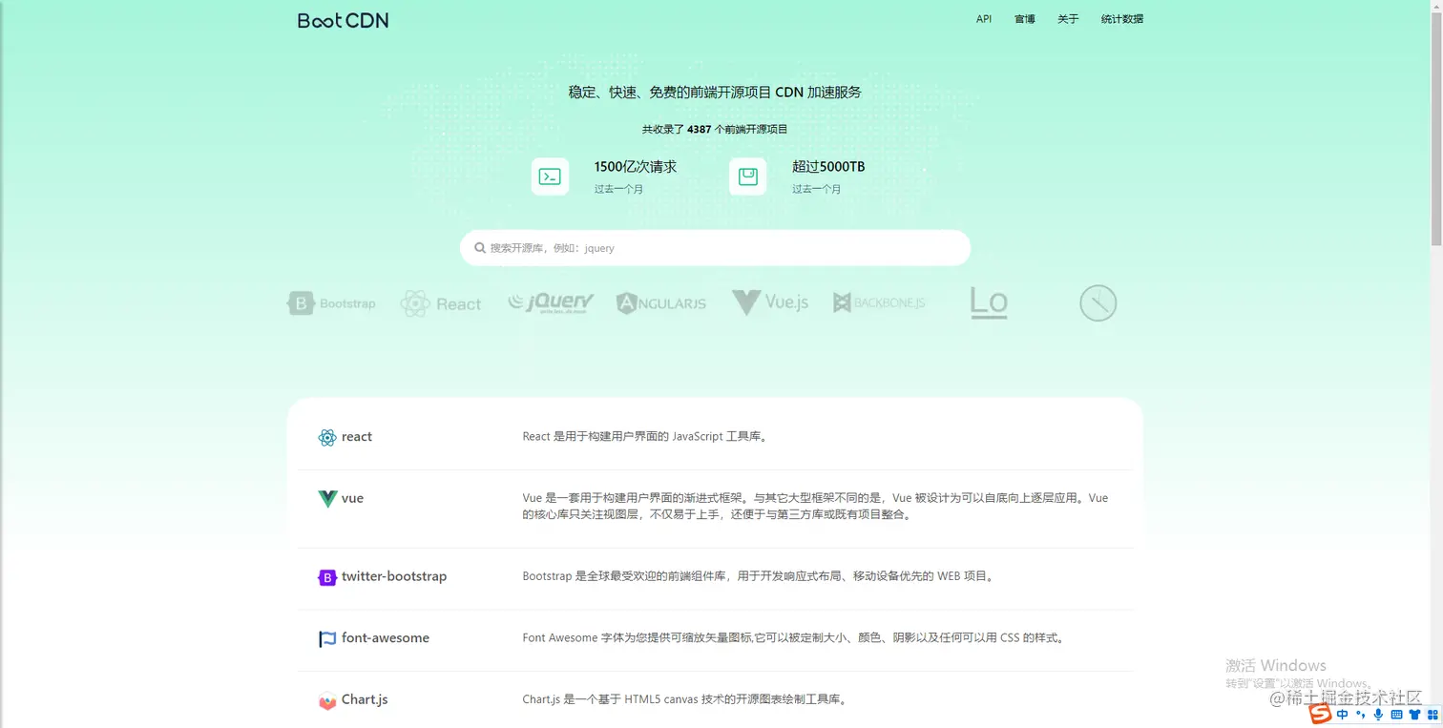Click the twitter-bootstrap row icon
The height and width of the screenshot is (728, 1443).
click(x=327, y=577)
